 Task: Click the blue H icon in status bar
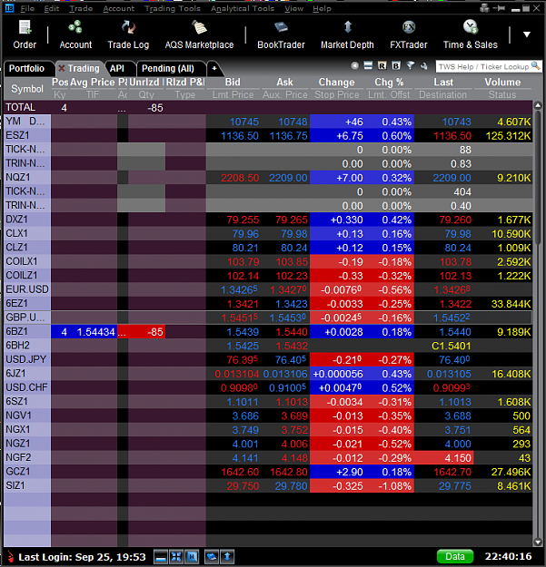192,557
